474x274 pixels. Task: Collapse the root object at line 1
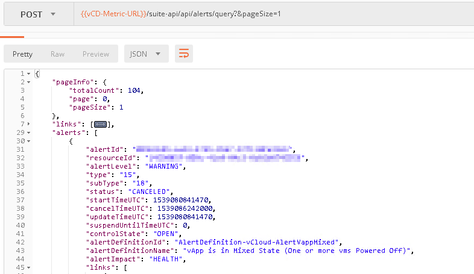28,73
